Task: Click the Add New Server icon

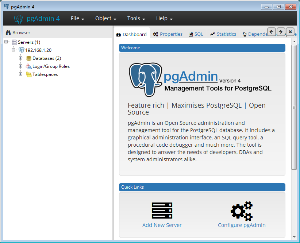Action: tap(162, 211)
